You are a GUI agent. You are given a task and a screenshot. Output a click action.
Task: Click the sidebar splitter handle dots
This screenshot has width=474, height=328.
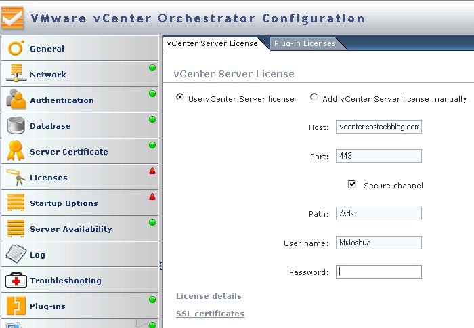(161, 266)
